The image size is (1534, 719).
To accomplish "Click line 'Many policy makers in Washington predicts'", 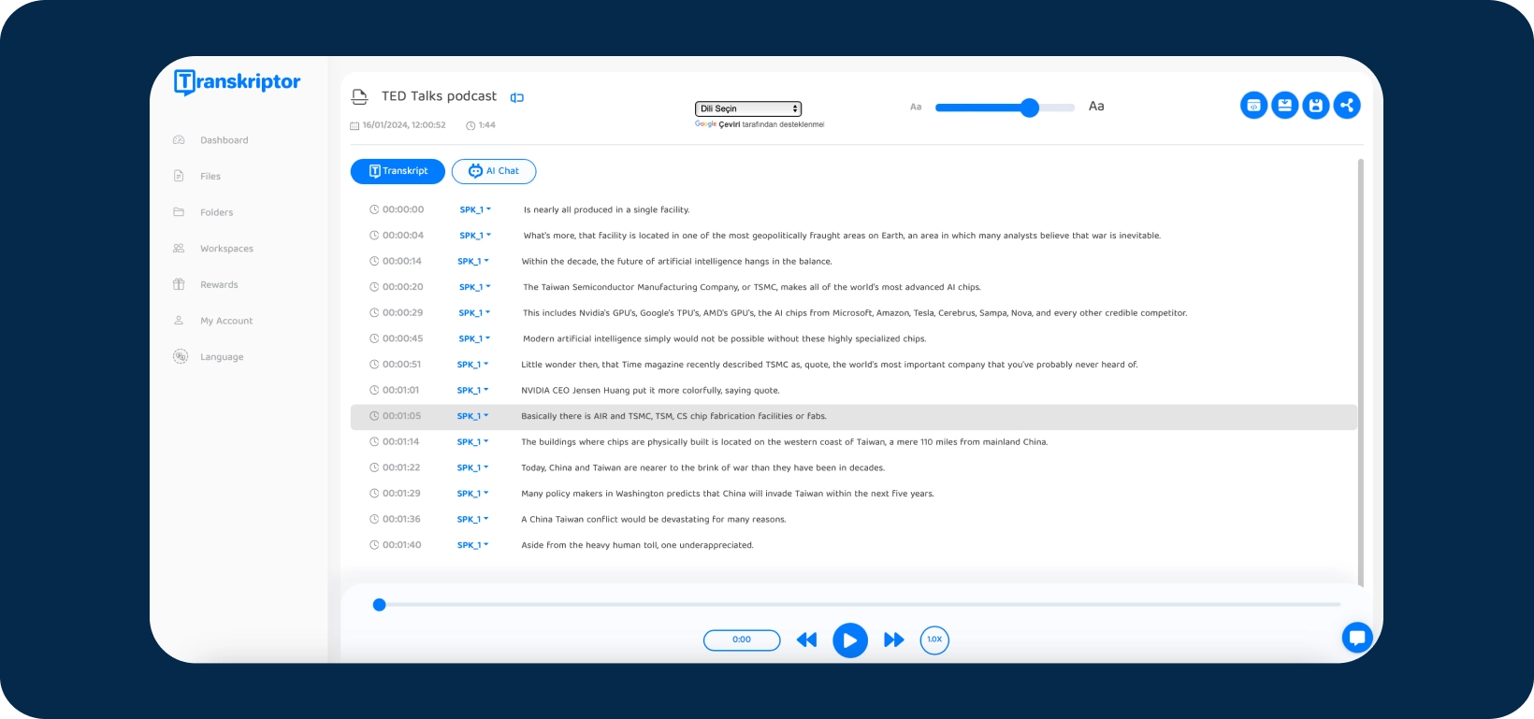I will [x=728, y=494].
